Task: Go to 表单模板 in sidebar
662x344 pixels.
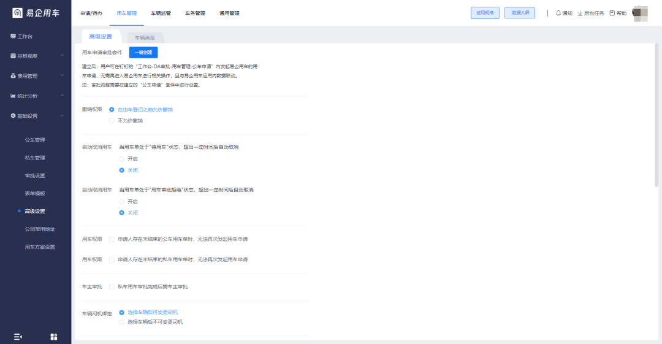Action: pos(34,194)
